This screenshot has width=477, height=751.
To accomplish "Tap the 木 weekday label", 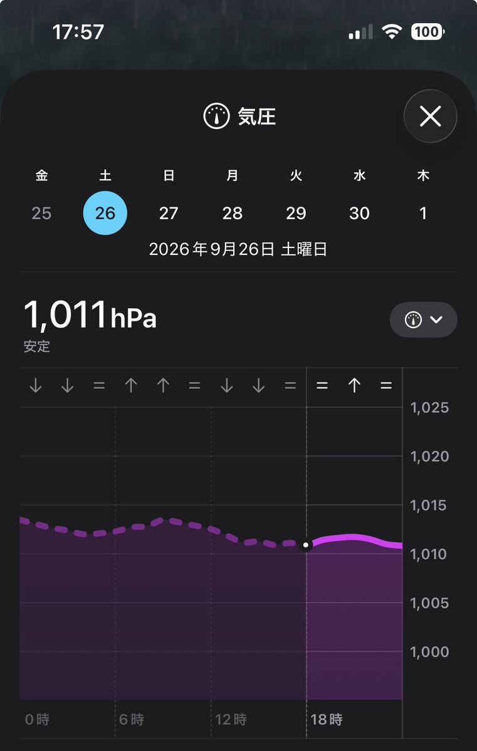I will click(x=423, y=176).
